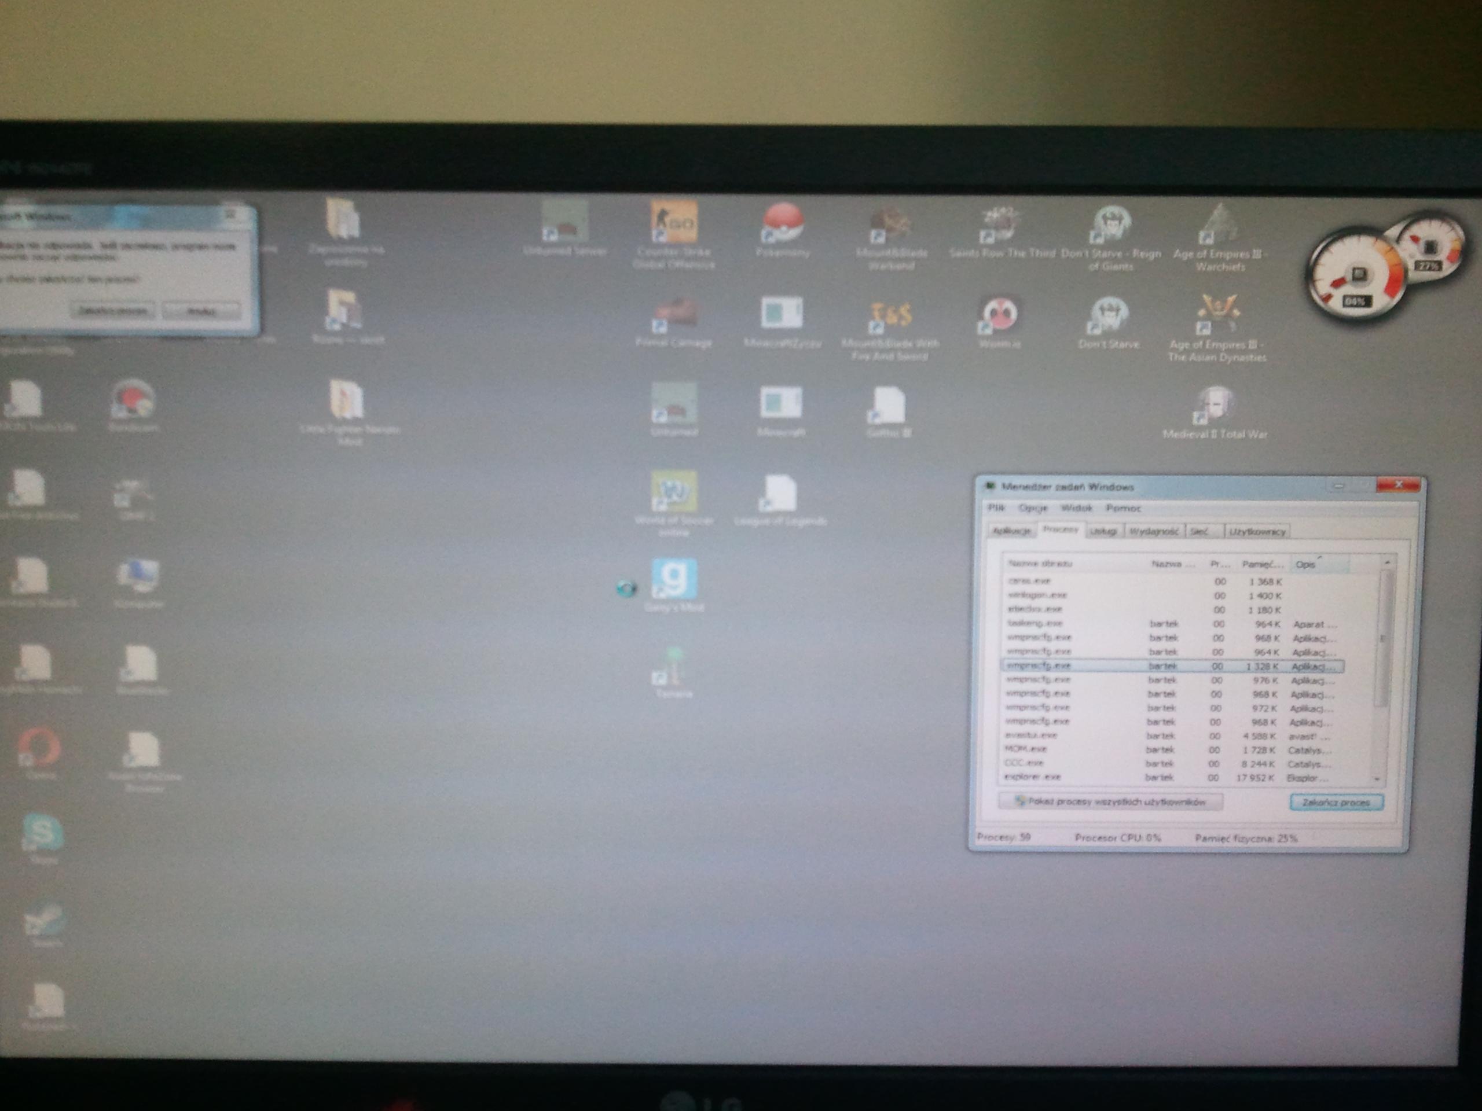This screenshot has width=1482, height=1111.
Task: Open Don't Starve Reign of Giants
Action: (1110, 225)
